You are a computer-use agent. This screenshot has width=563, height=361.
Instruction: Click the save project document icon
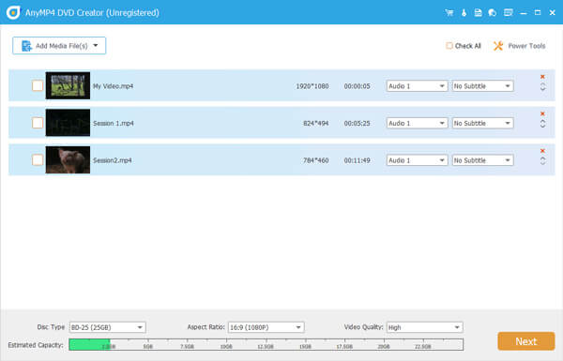pyautogui.click(x=478, y=13)
